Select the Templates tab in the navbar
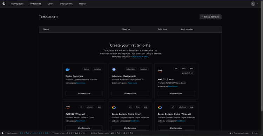Screen dimensions: 263x136 click(x=35, y=3)
